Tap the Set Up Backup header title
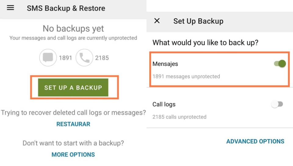The width and height of the screenshot is (293, 166). (x=198, y=21)
